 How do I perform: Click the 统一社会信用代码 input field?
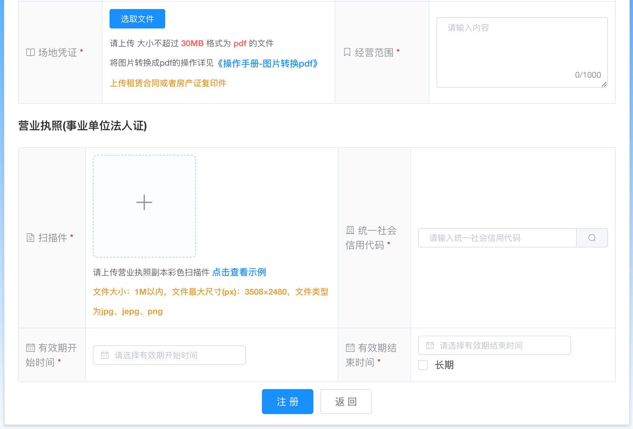point(497,238)
